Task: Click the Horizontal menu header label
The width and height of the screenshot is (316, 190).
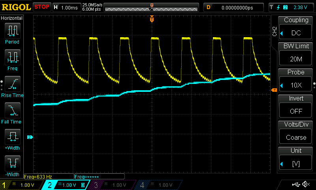Action: (12, 18)
